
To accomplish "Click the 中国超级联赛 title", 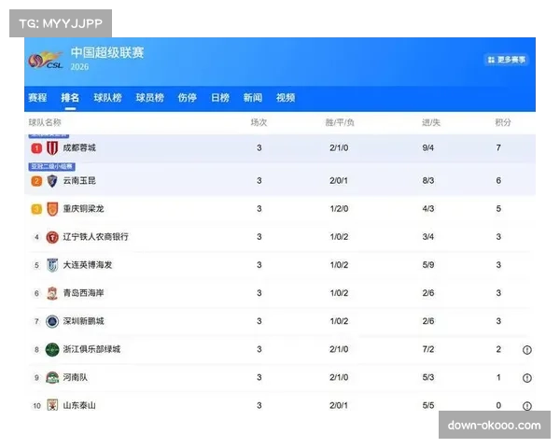I will (107, 53).
